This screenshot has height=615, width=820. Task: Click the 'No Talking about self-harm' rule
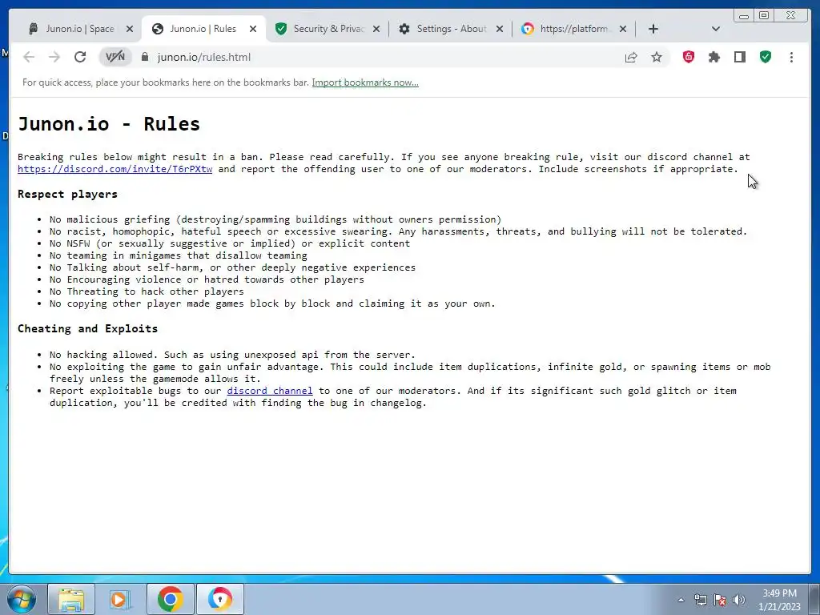tap(233, 267)
